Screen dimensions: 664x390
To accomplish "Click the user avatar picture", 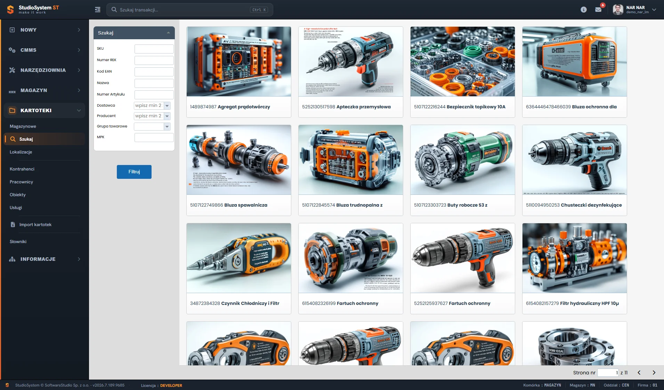I will coord(618,10).
